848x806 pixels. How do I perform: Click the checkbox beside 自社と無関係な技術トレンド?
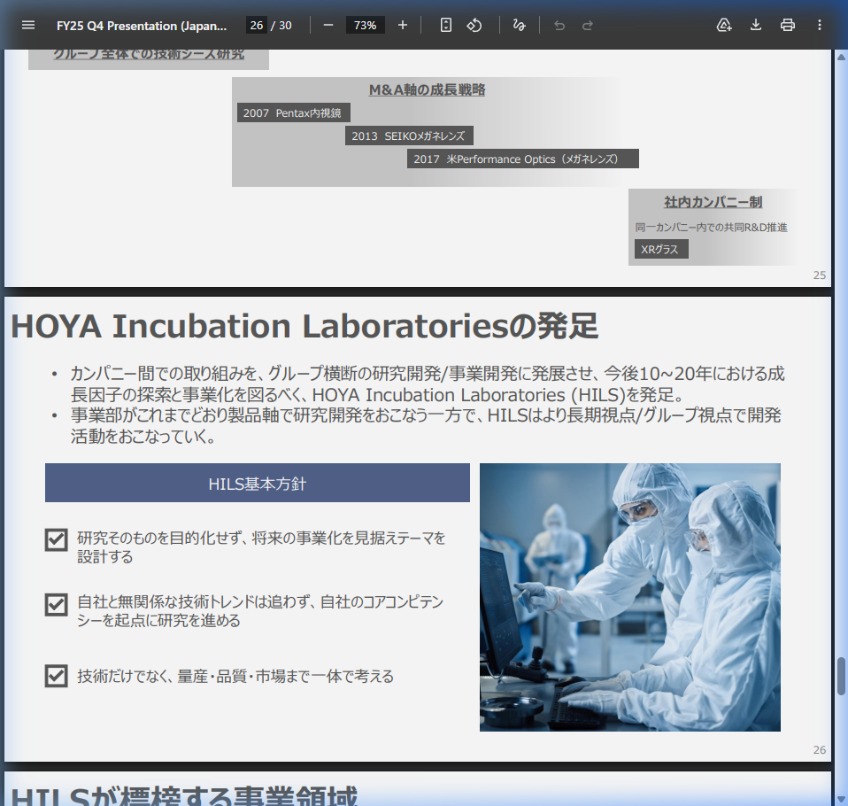[57, 605]
